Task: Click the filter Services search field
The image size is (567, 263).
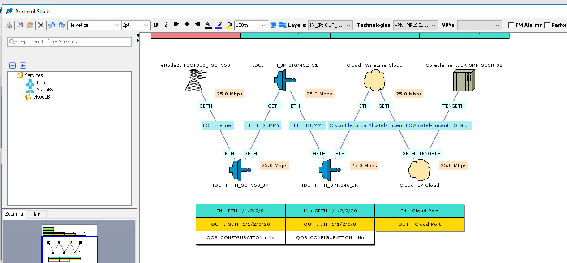Action: 72,42
